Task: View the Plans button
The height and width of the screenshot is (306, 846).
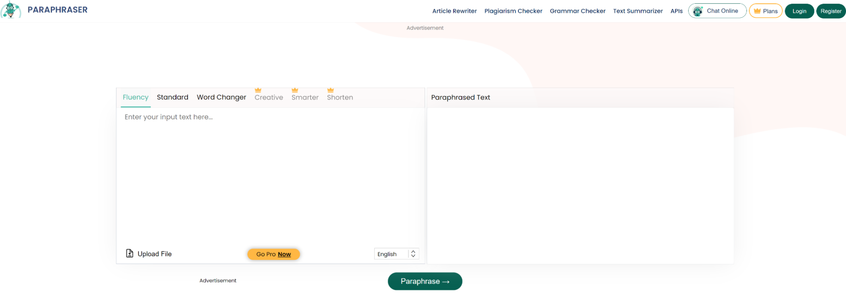Action: (766, 11)
